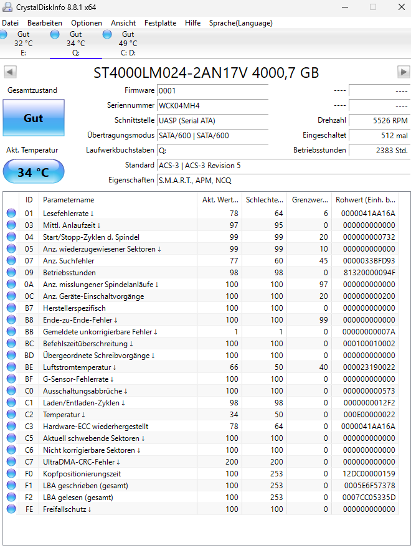
Task: Click status orb of misslungener Spindelanläufe row
Action: coord(12,285)
